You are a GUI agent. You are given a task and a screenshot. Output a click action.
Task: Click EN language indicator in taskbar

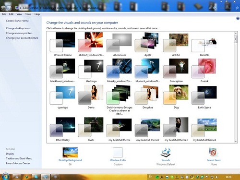[150, 177]
